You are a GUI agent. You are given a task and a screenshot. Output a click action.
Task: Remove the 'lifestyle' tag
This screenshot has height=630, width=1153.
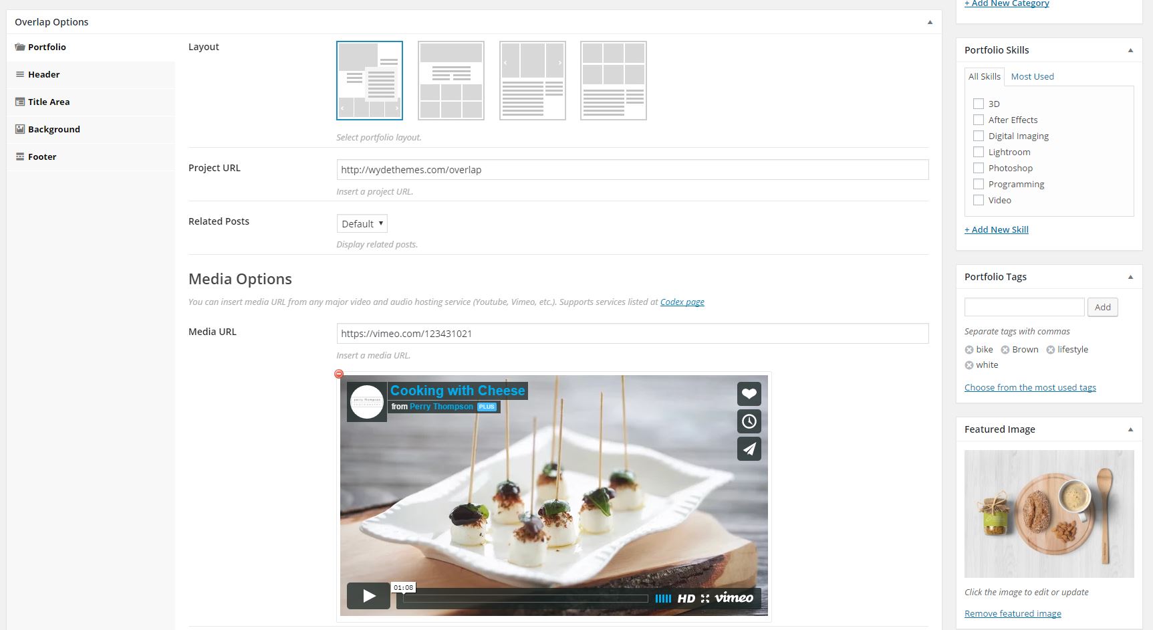click(x=1050, y=350)
